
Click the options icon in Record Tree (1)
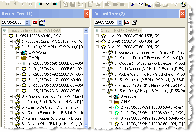[42, 22]
